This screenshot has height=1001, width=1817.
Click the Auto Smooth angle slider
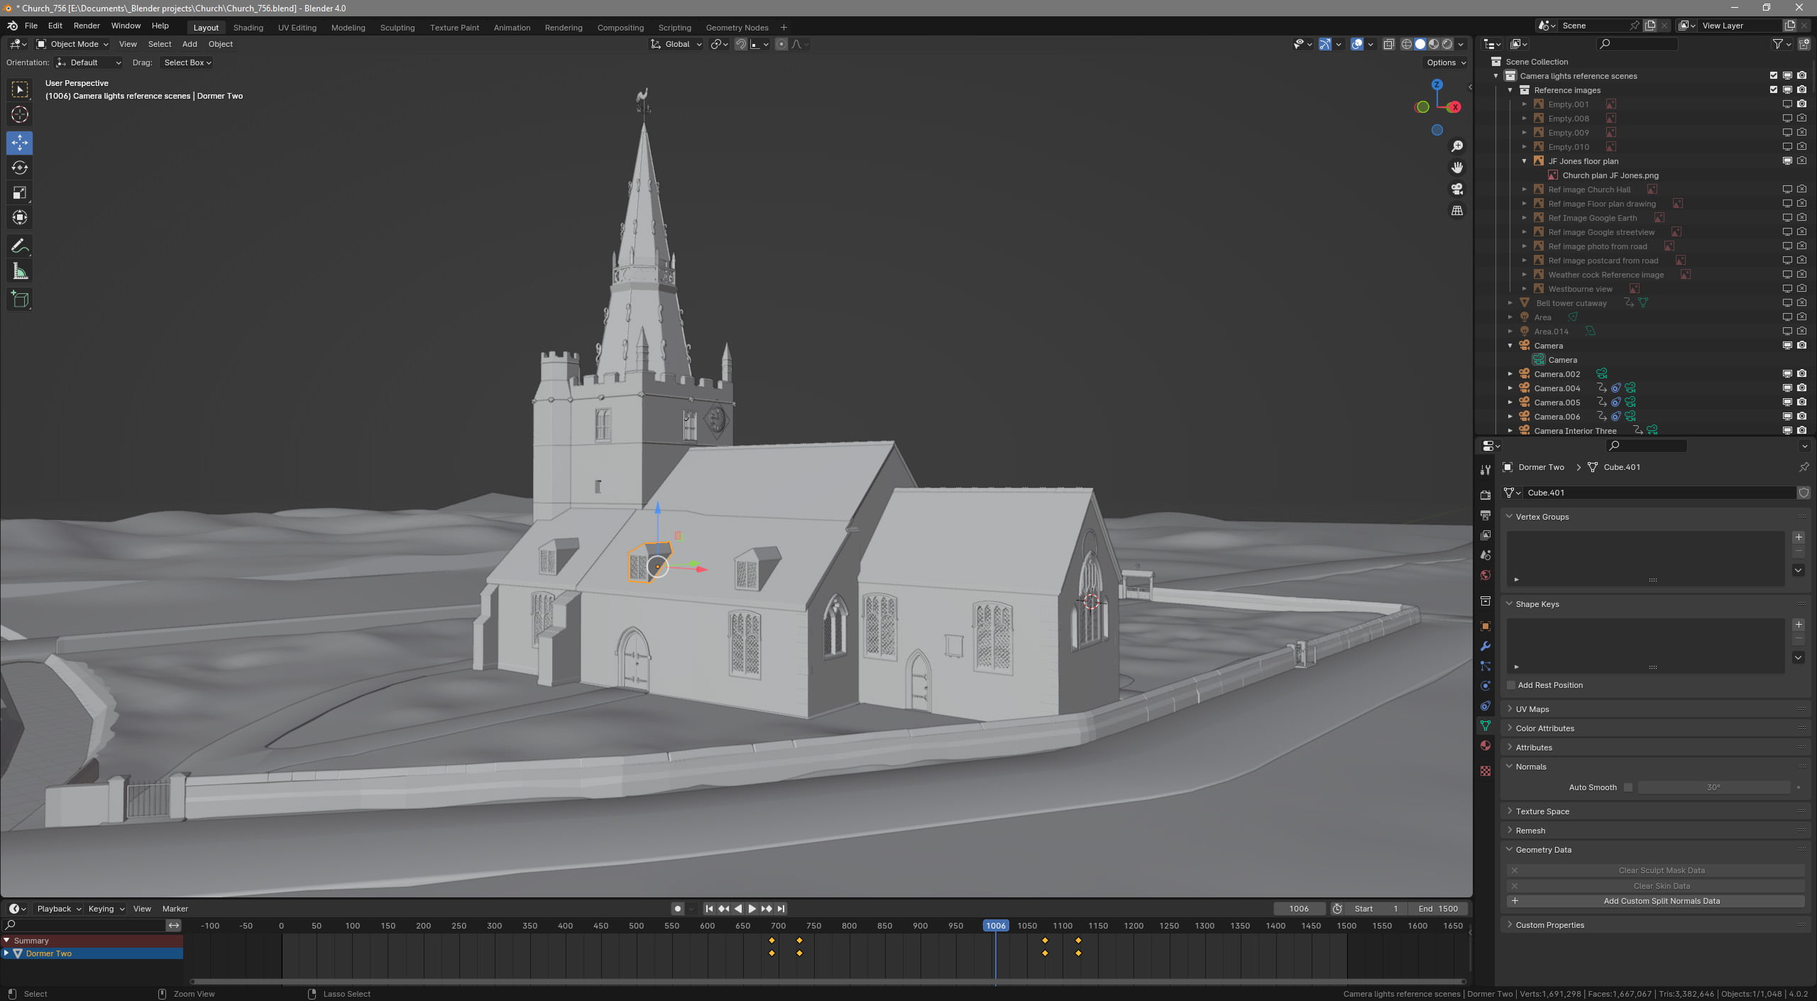coord(1713,787)
